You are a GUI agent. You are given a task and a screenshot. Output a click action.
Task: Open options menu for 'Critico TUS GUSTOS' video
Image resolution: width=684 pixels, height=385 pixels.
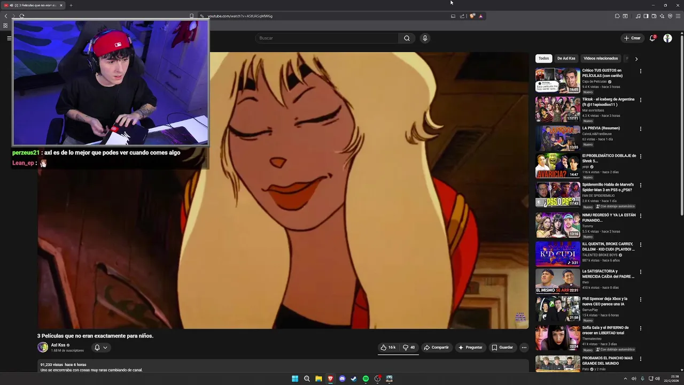[x=640, y=71]
